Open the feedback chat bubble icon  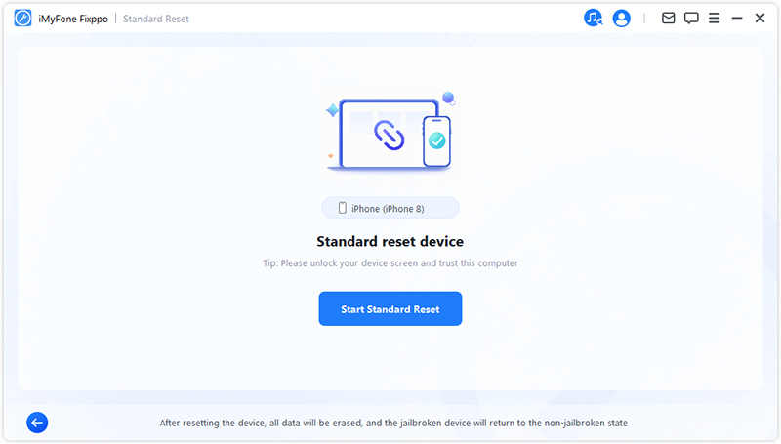[x=691, y=19]
